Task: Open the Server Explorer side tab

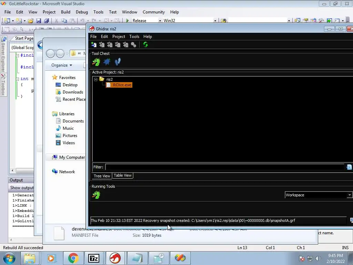Action: pos(3,54)
